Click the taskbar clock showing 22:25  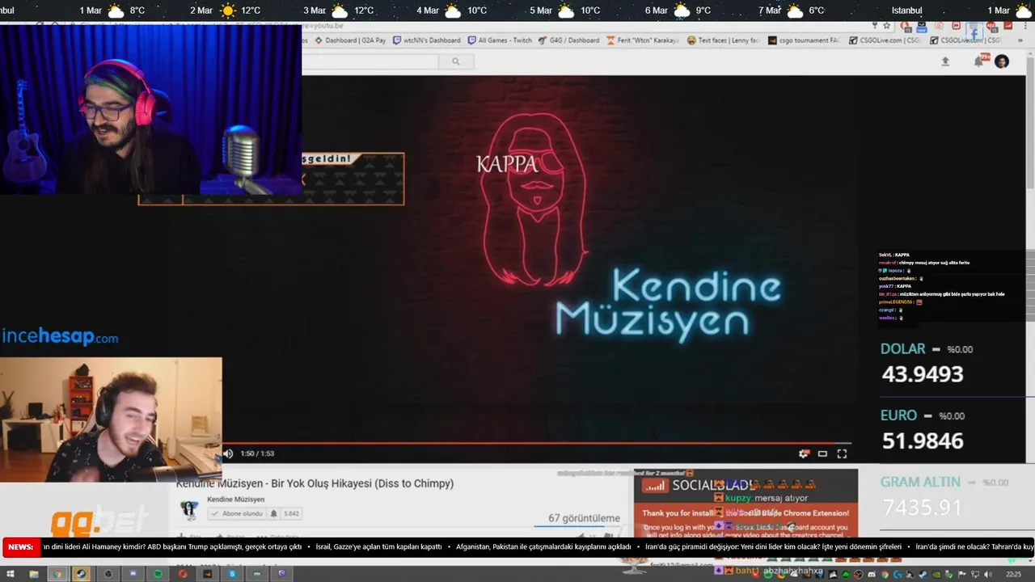(1013, 574)
